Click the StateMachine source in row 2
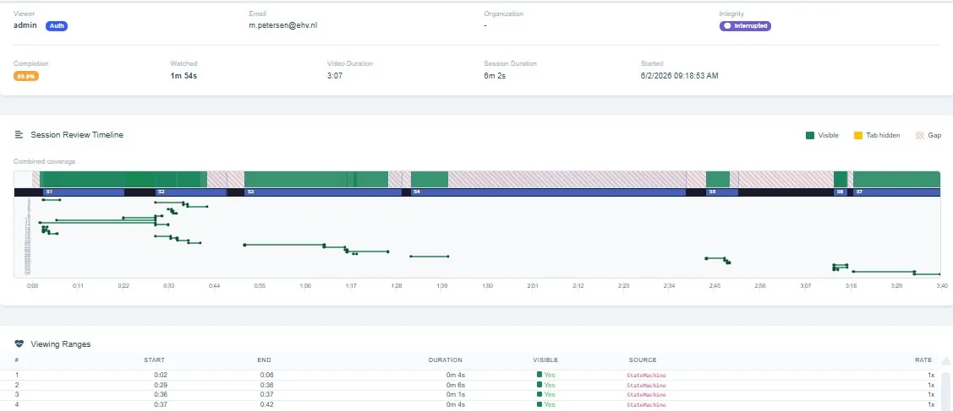The image size is (953, 411). point(646,385)
